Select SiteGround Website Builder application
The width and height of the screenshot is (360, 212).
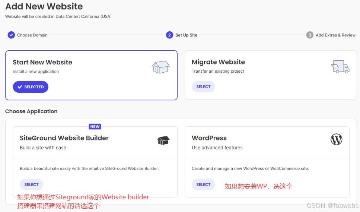point(31,184)
